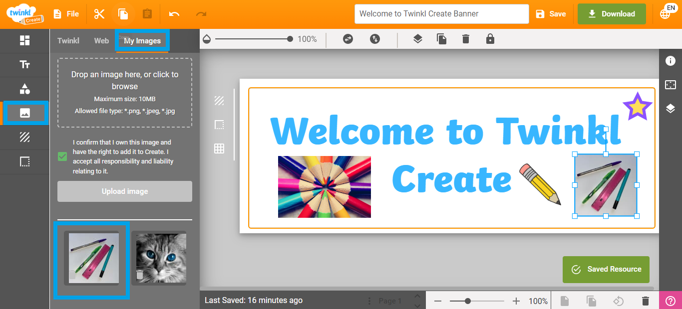Open the Borders panel in sidebar
Image resolution: width=682 pixels, height=309 pixels.
(x=24, y=161)
